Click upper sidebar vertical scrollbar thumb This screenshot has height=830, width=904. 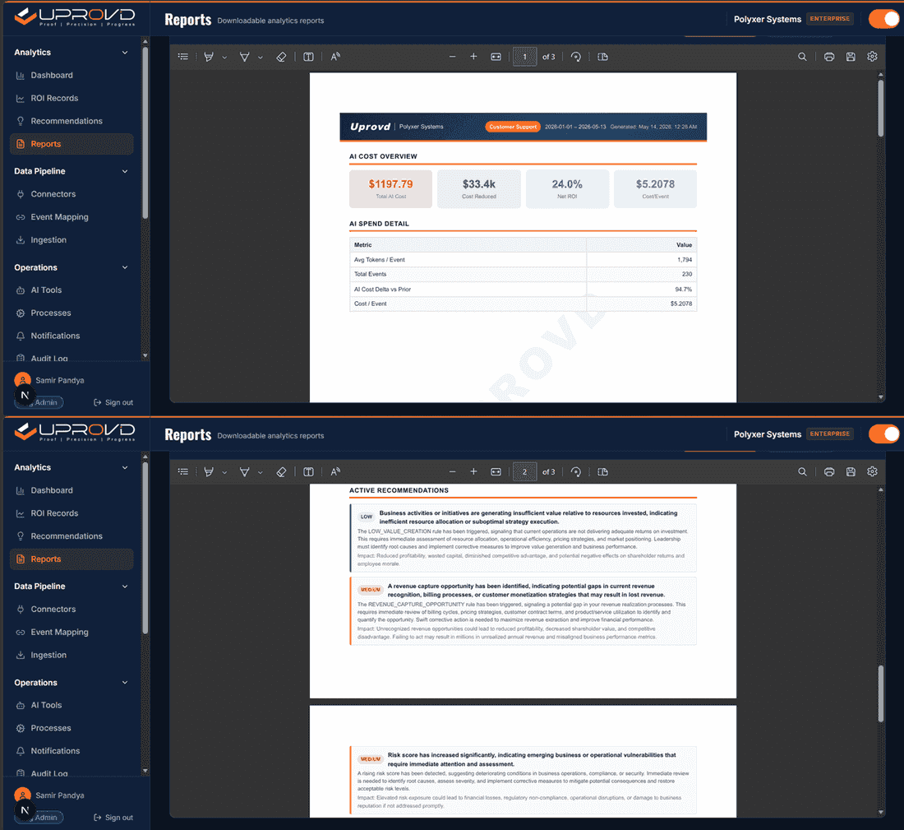(145, 132)
